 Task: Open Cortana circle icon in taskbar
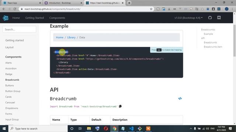coord(72,129)
